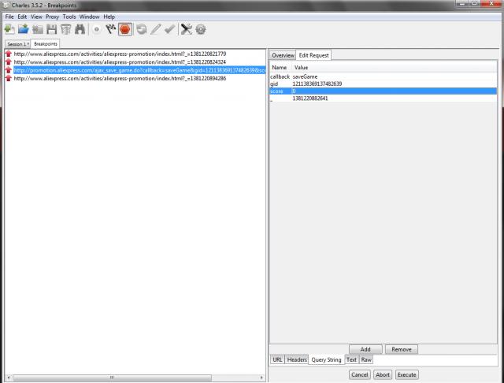Click the Name column header
Viewport: 504px width, 383px height.
(280, 67)
